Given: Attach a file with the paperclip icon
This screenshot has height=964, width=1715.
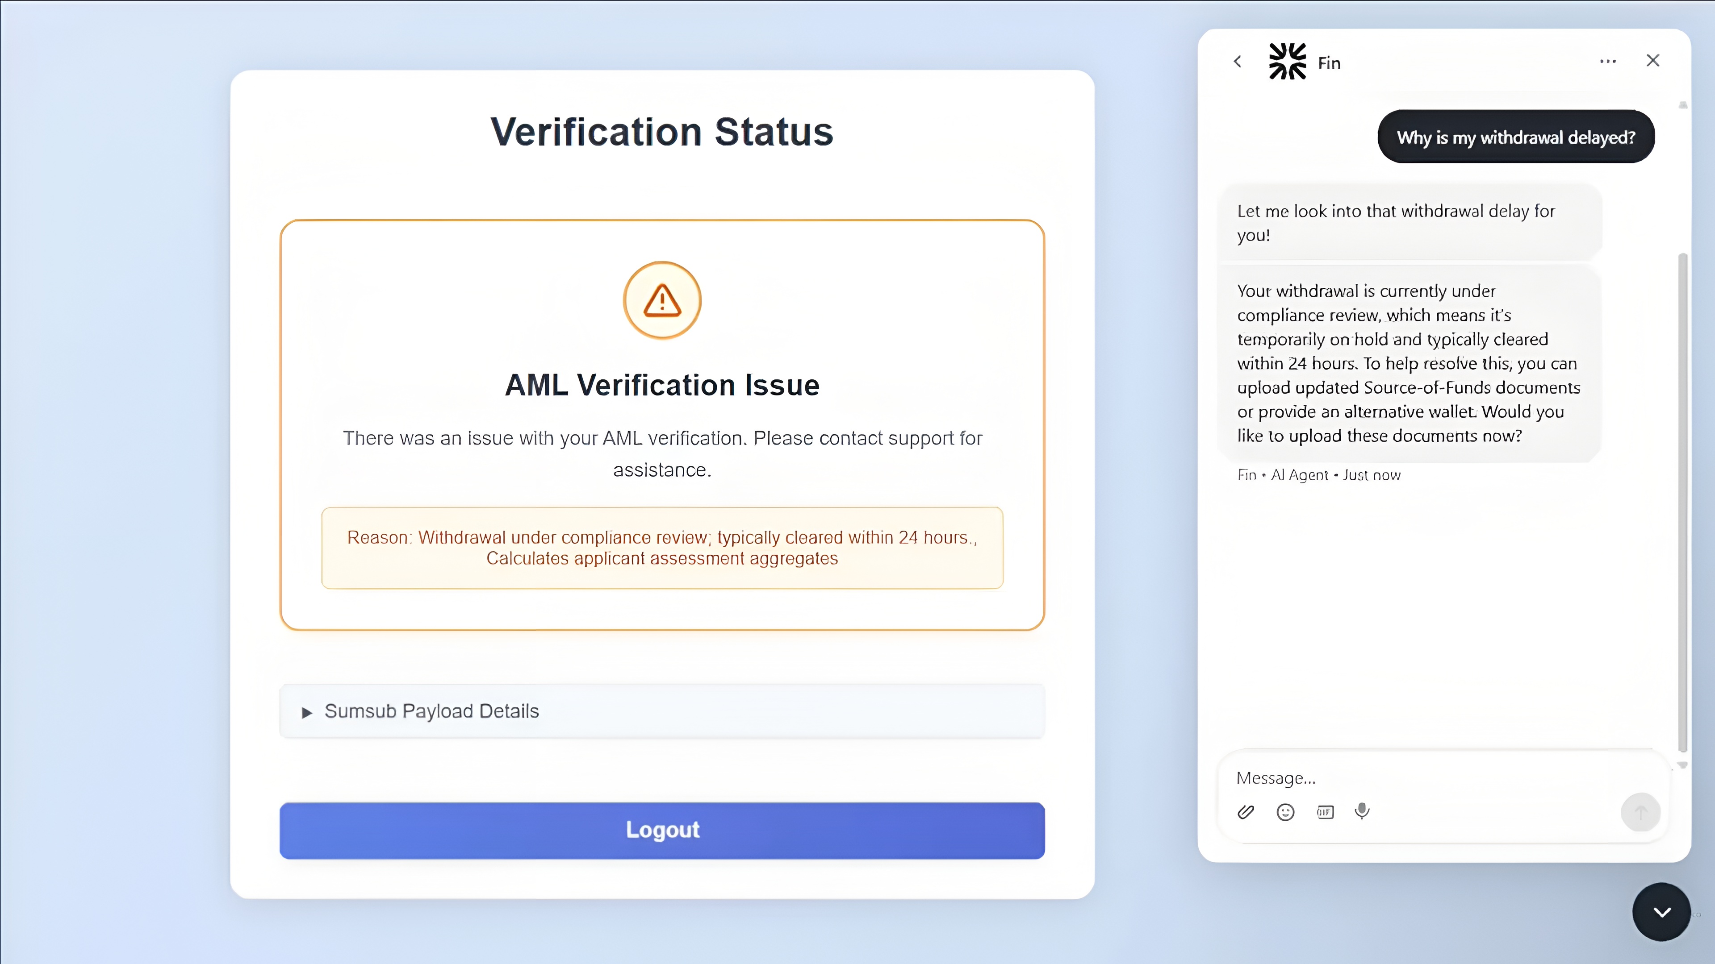Looking at the screenshot, I should [1246, 812].
